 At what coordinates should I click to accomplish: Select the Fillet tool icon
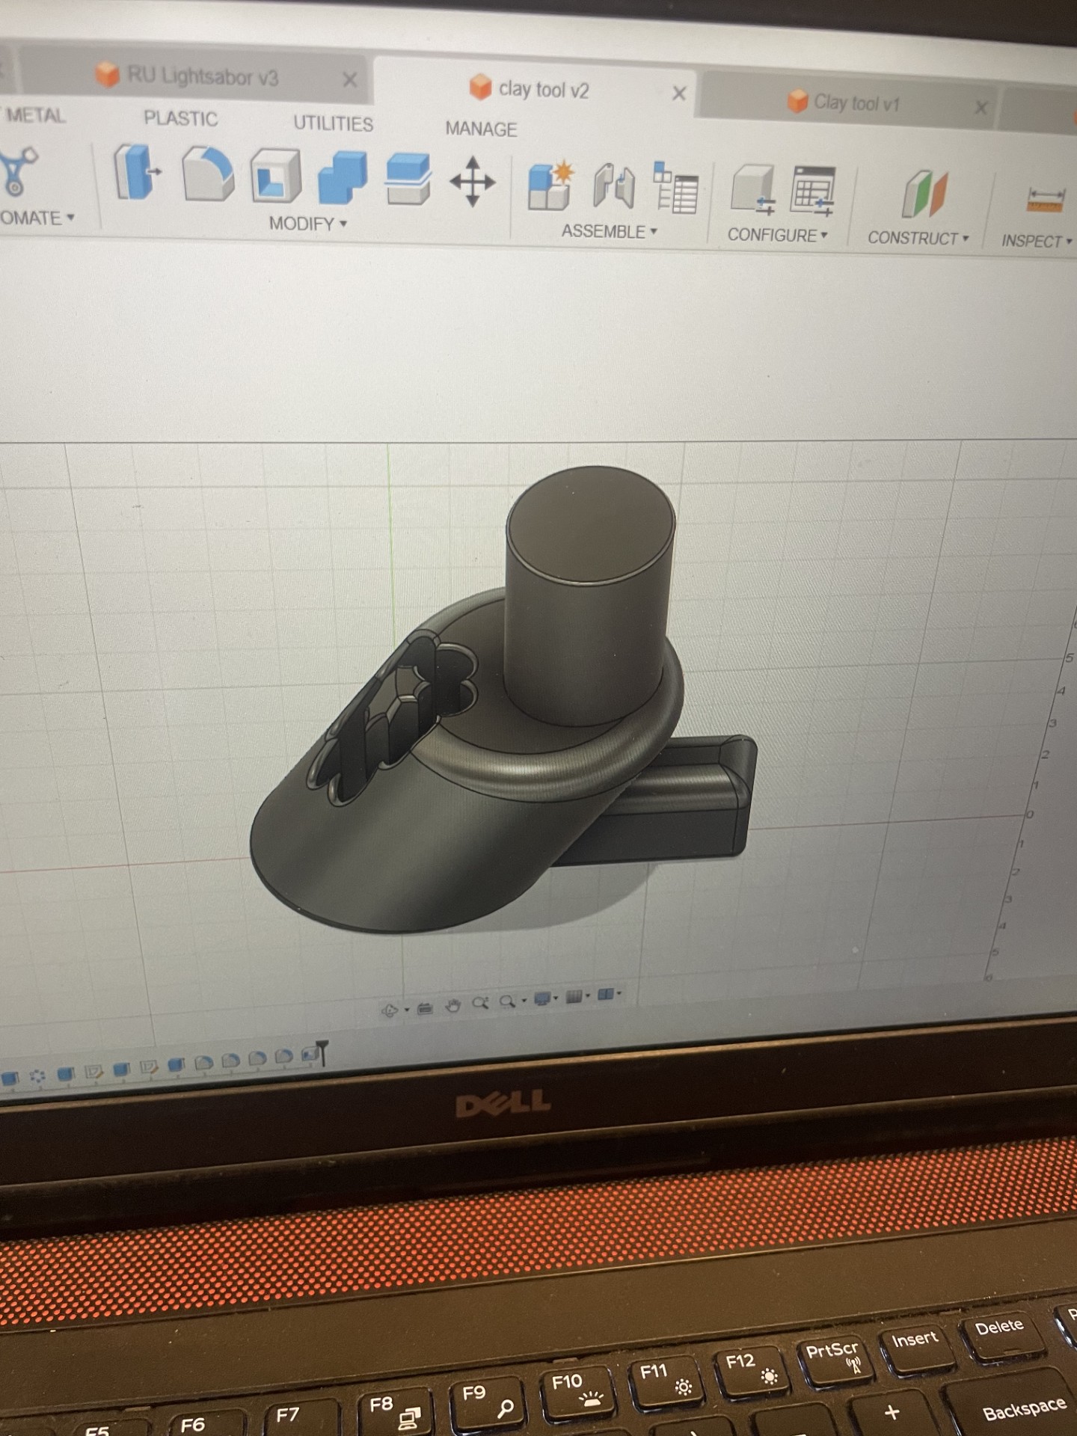tap(208, 175)
